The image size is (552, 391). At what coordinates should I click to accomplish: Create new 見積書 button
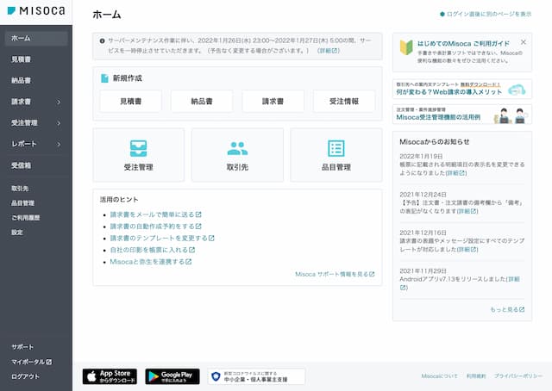(x=130, y=102)
